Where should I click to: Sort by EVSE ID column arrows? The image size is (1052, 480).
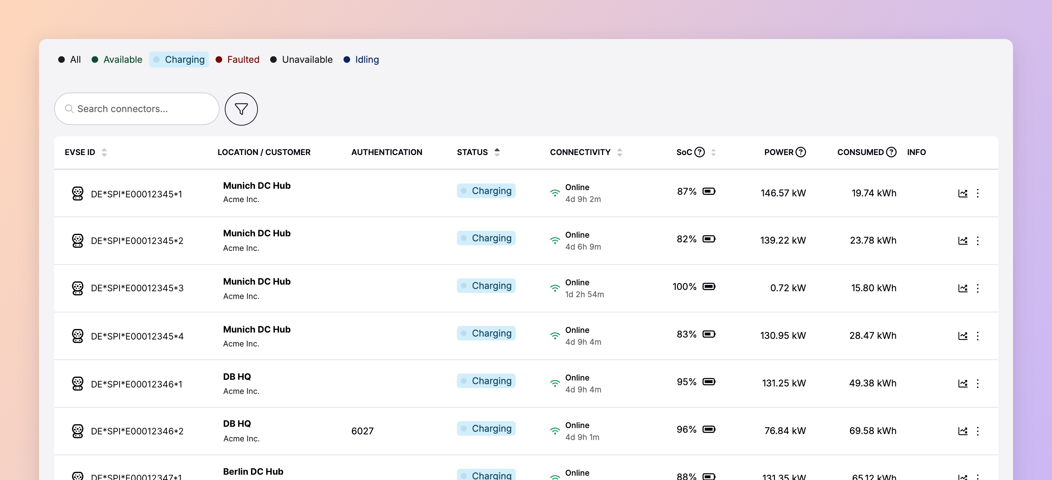coord(104,152)
